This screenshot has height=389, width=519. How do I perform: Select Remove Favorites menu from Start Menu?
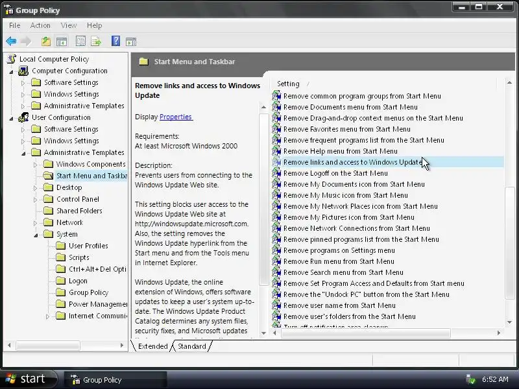pyautogui.click(x=346, y=129)
